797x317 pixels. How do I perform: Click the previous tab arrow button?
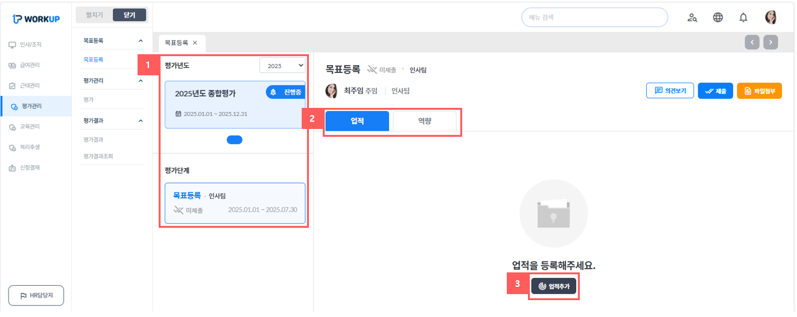click(x=752, y=42)
